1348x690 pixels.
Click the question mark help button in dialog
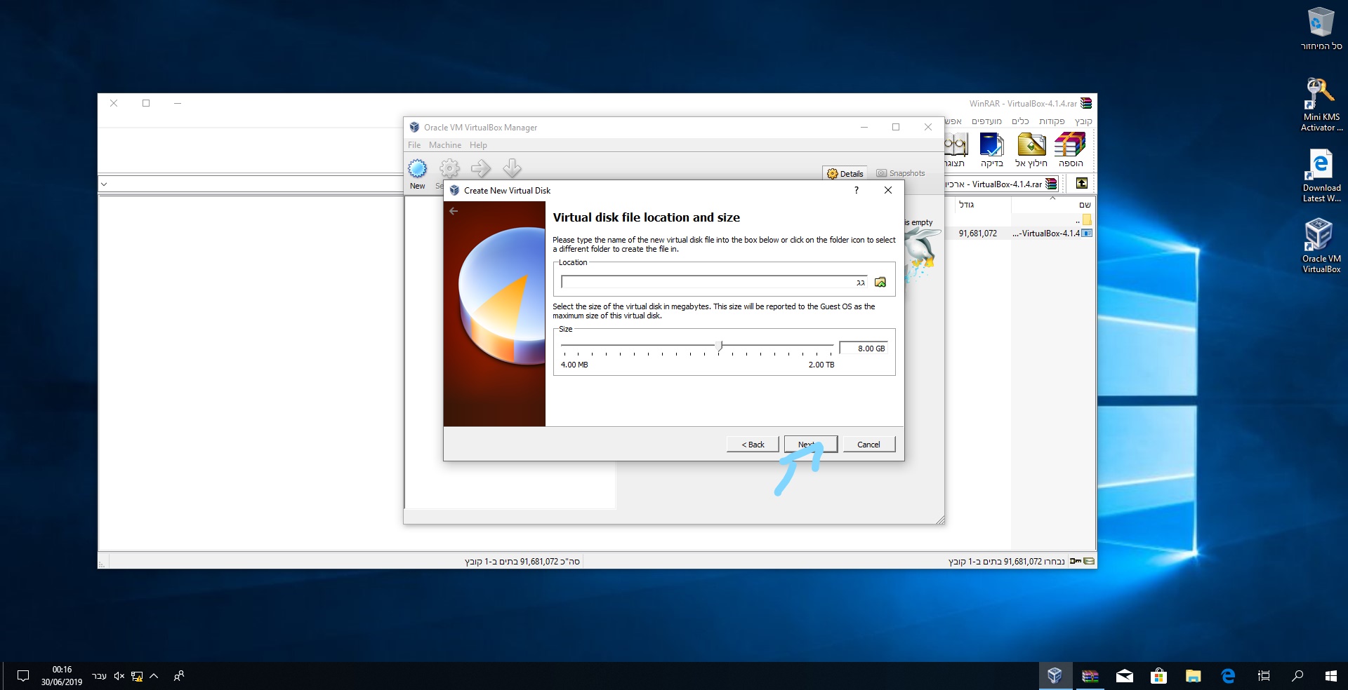click(856, 191)
